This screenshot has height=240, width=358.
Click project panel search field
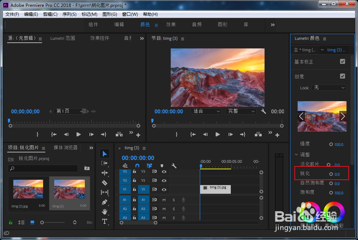tap(43, 169)
